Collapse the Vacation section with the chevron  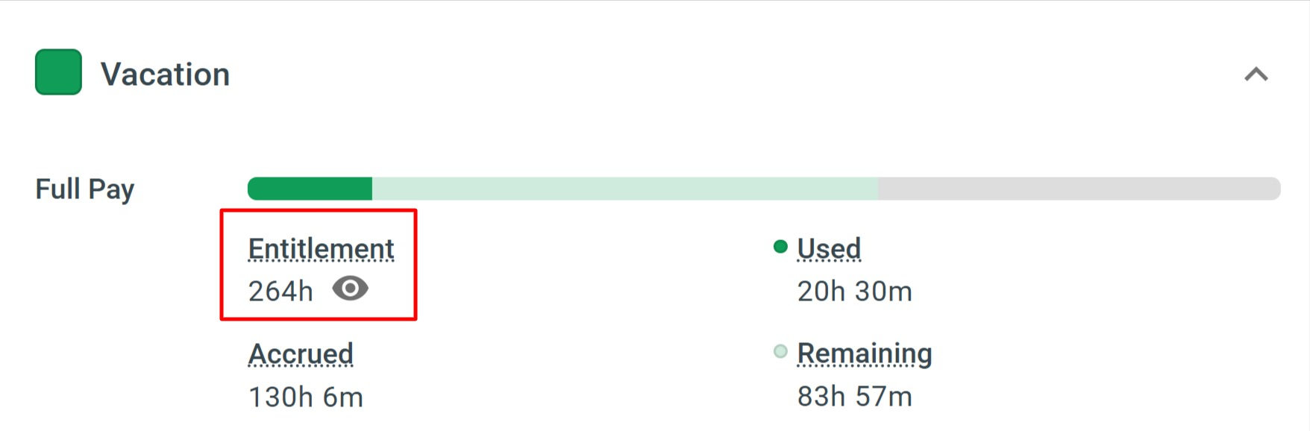(1256, 75)
